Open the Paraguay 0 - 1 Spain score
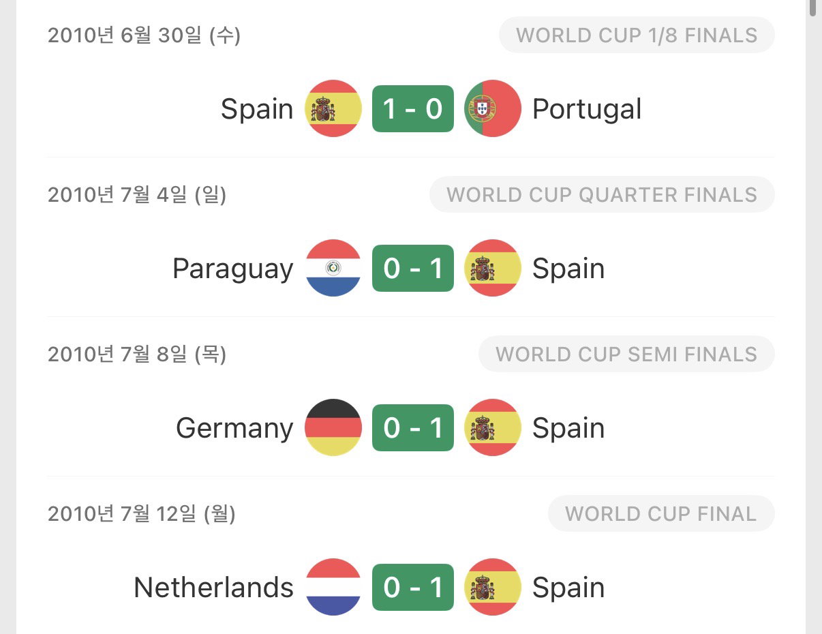 [413, 268]
